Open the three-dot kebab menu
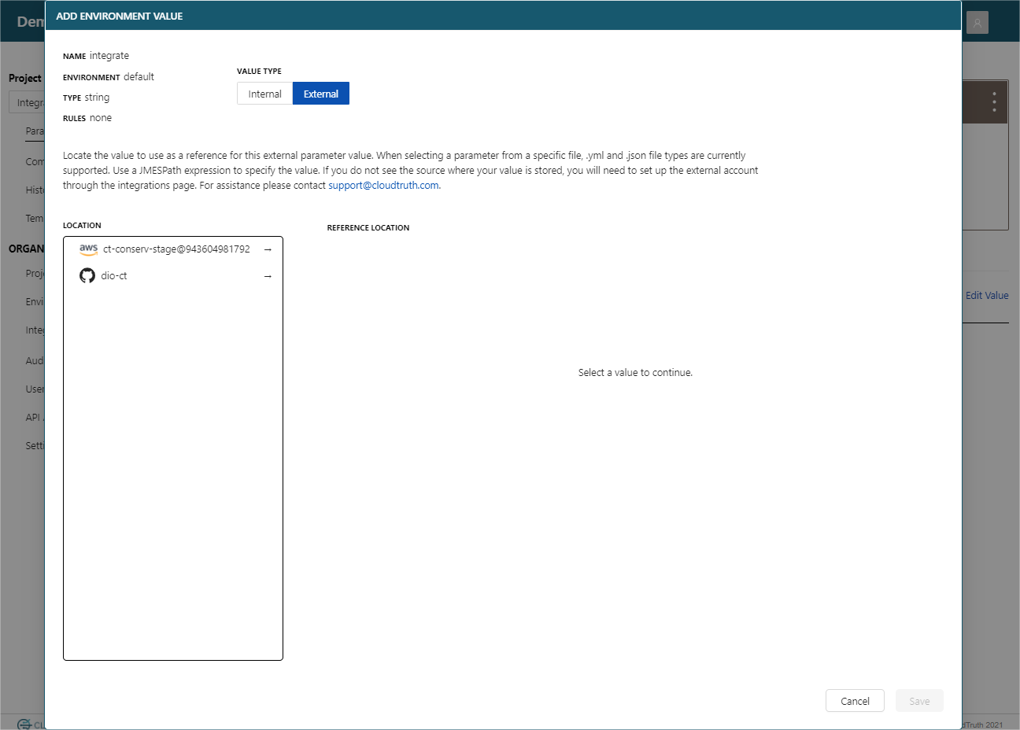Screen dimensions: 1020x730 (x=994, y=101)
